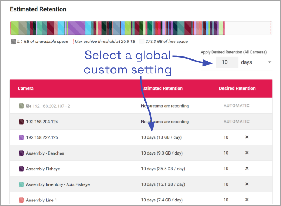Edit the Apply Desired Retention value field
Viewport: 281px width, 206px height.
click(227, 62)
